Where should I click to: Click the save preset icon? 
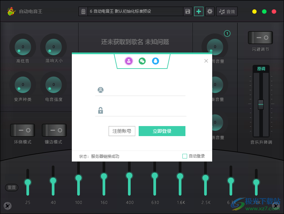click(187, 11)
